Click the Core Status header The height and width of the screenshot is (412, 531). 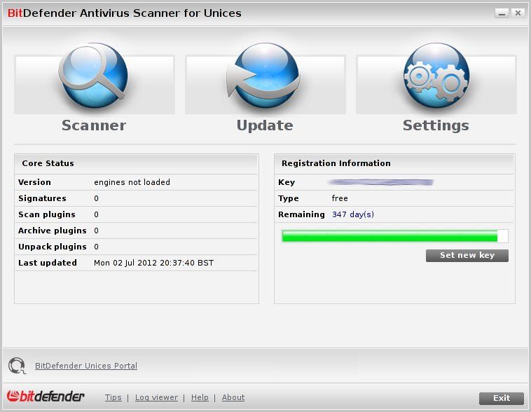[x=48, y=163]
